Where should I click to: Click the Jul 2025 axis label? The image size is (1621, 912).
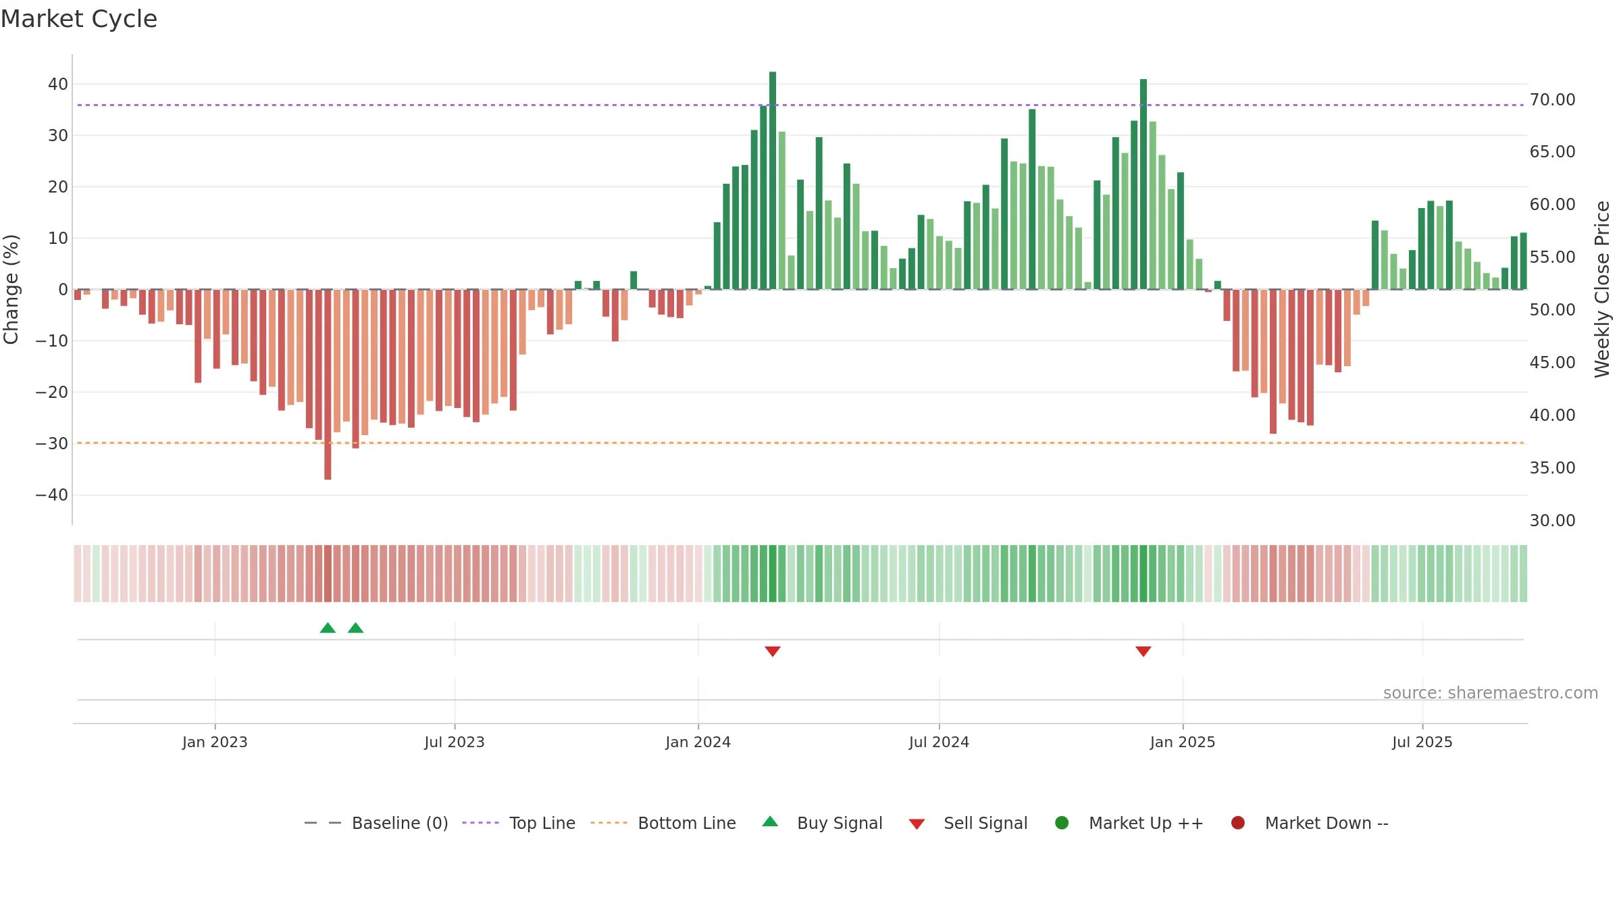1422,742
